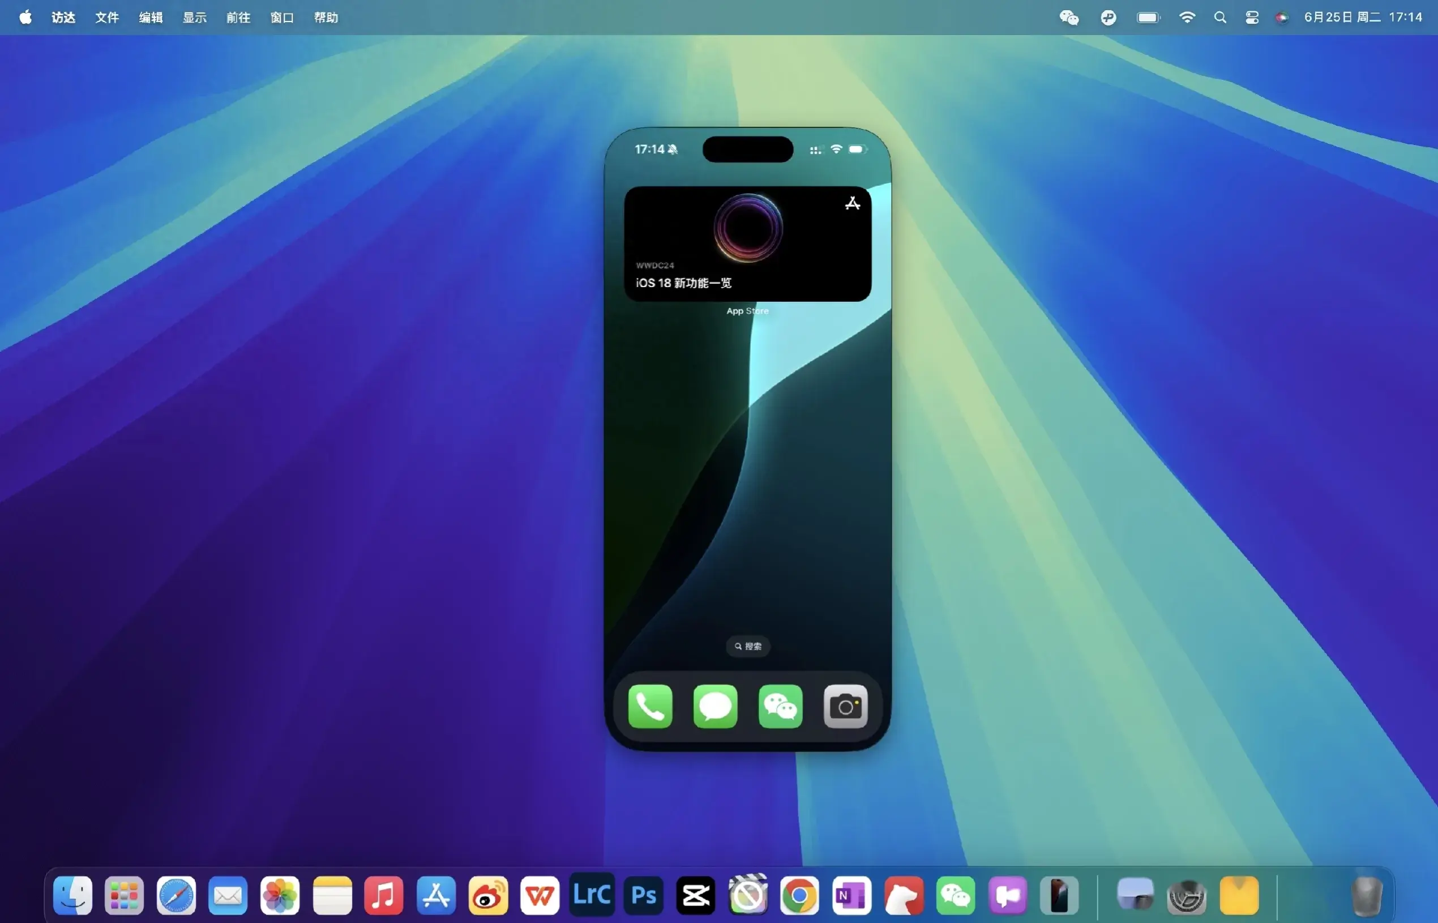Click the date and time clock

[1363, 18]
